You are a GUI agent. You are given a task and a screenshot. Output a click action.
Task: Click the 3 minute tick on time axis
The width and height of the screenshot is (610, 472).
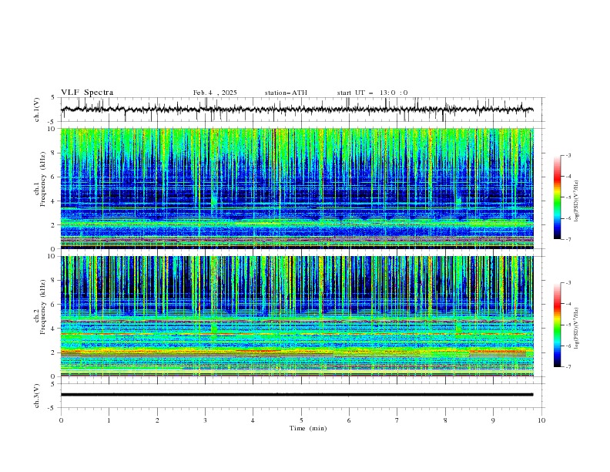coord(205,420)
